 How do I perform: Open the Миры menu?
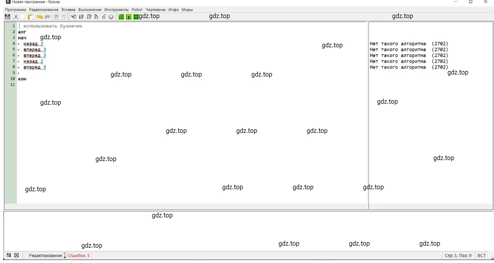coord(187,10)
